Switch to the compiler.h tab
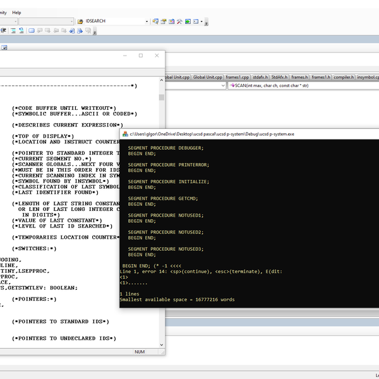The width and height of the screenshot is (379, 379). tap(343, 77)
